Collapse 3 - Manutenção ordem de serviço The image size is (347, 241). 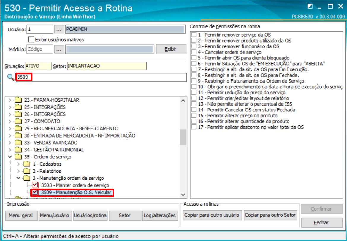click(x=18, y=178)
